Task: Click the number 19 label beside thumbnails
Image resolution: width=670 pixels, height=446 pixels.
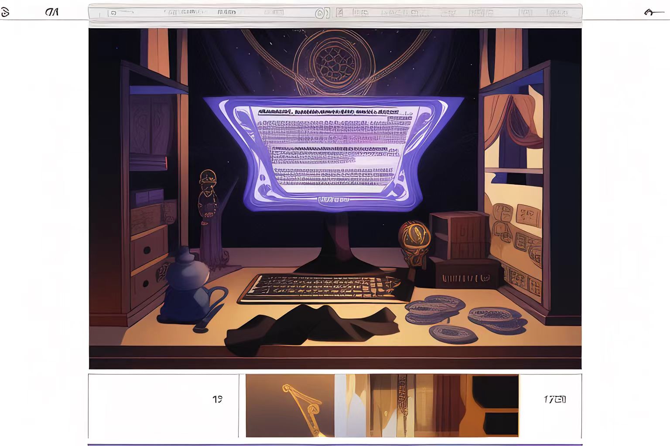Action: (217, 399)
